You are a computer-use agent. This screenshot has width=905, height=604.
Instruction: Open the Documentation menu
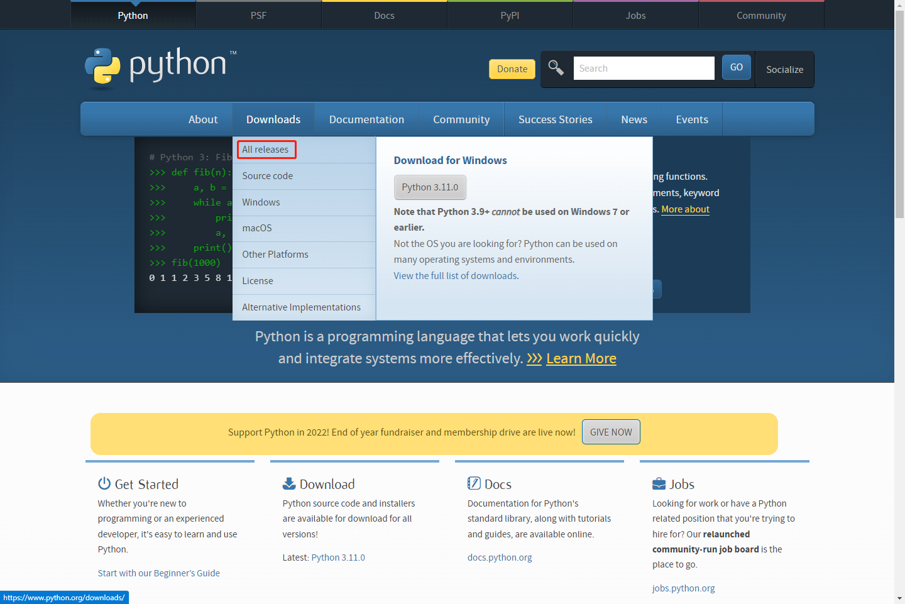tap(366, 119)
